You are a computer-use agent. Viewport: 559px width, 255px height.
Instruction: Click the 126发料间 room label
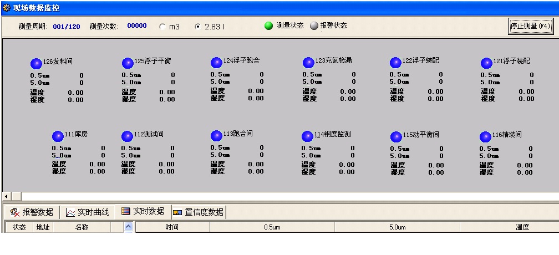[x=58, y=62]
